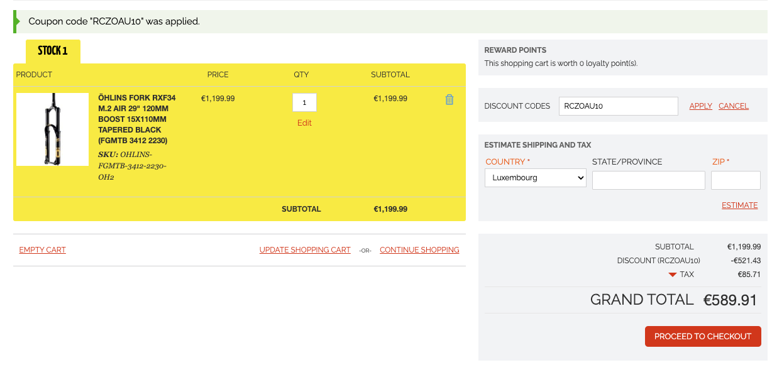772x365 pixels.
Task: Open the Öhlins fork product thumbnail
Action: (52, 129)
